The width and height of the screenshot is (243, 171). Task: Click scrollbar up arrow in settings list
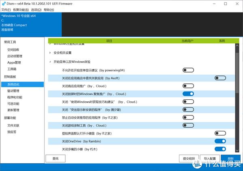pos(237,46)
